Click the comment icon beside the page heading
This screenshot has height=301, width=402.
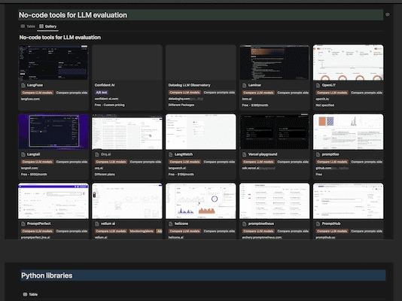pos(388,14)
